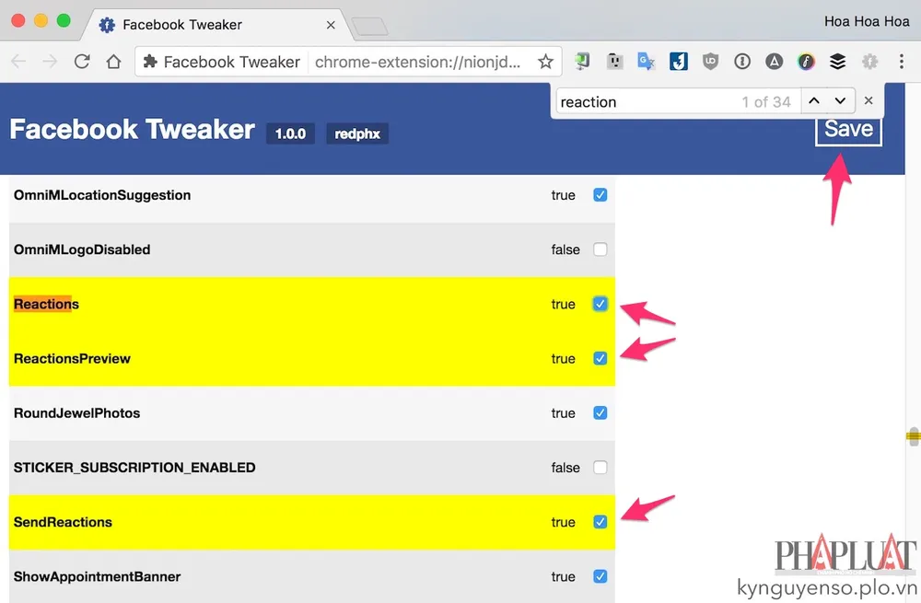The image size is (921, 603).
Task: Disable the SendReactions checkbox
Action: point(600,522)
